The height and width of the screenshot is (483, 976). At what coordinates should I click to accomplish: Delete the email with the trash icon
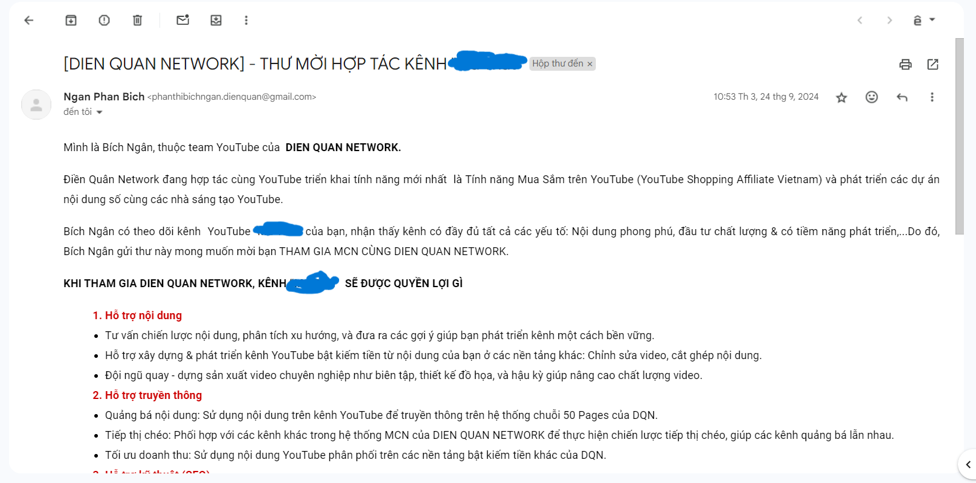[x=137, y=20]
